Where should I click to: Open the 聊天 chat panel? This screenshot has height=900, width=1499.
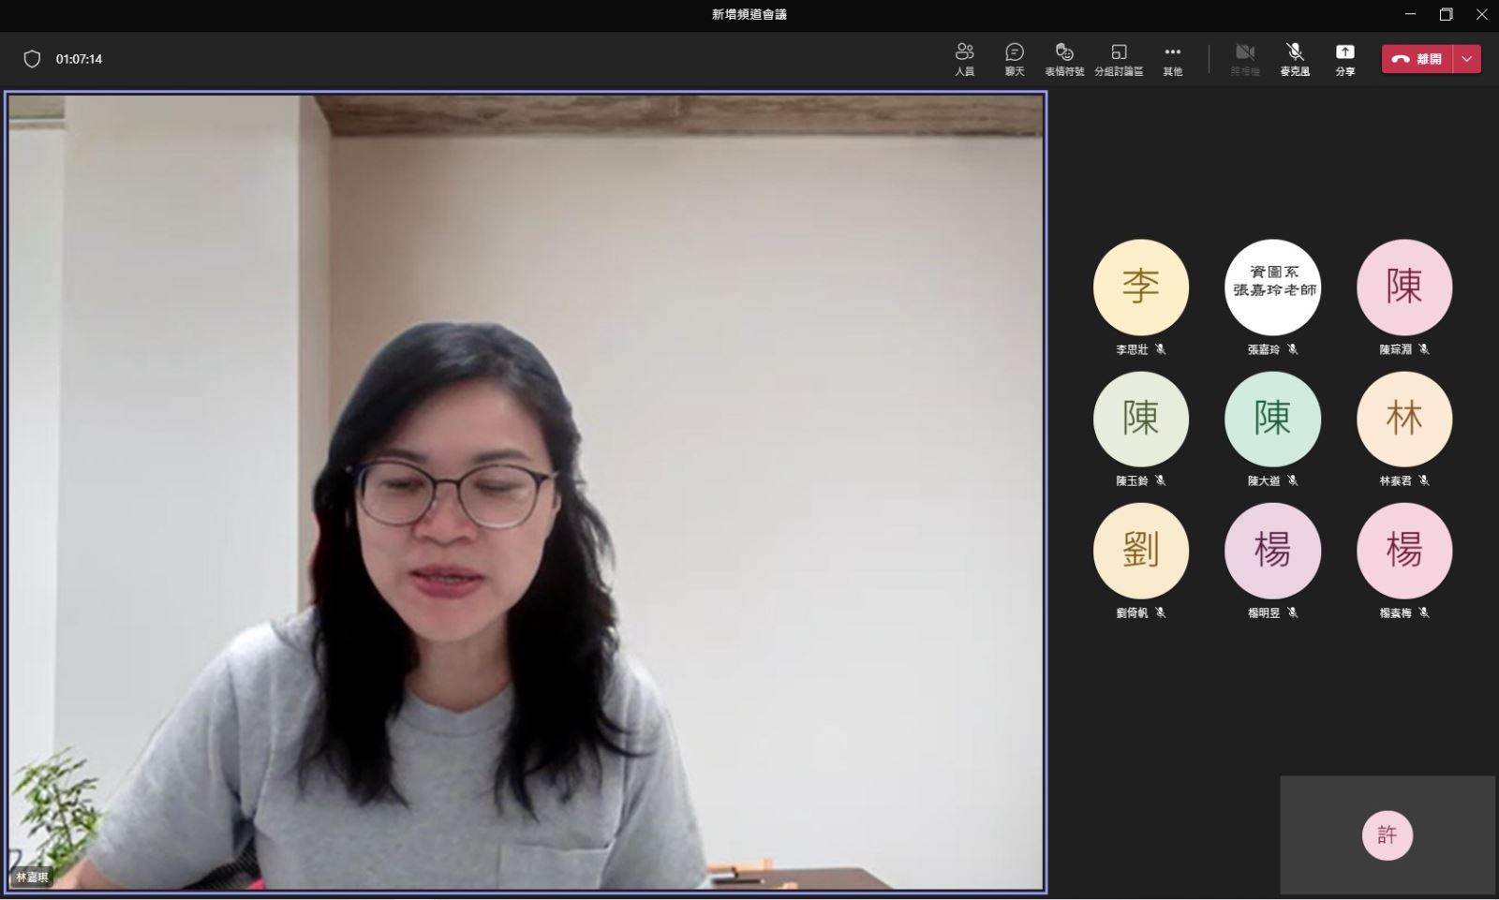click(1014, 58)
